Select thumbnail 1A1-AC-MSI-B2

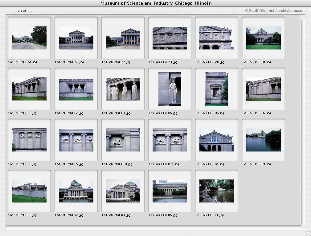(x=29, y=89)
